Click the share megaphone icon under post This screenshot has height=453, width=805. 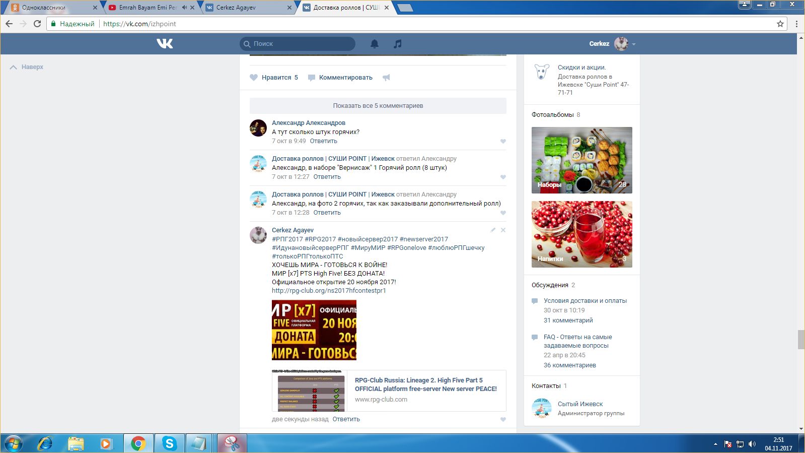(x=386, y=78)
